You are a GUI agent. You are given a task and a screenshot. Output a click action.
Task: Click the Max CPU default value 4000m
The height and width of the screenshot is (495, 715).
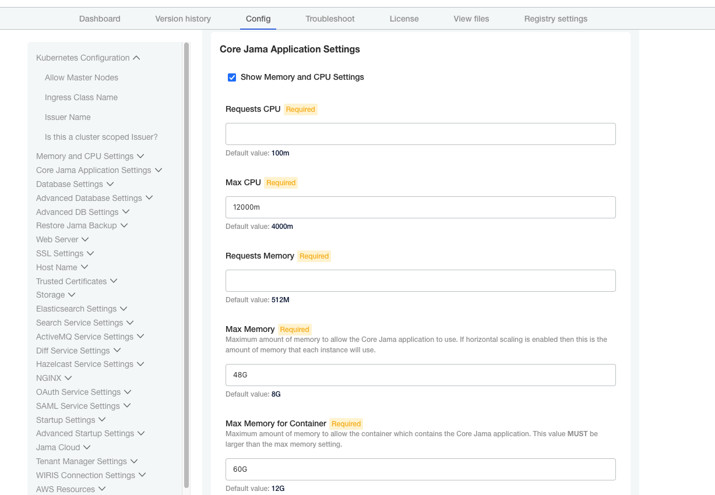click(282, 227)
